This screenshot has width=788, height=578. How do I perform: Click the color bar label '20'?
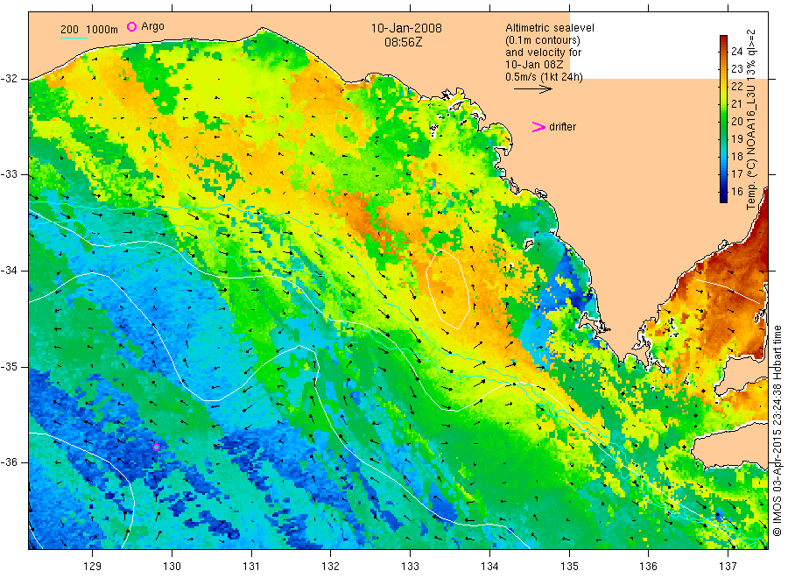736,121
